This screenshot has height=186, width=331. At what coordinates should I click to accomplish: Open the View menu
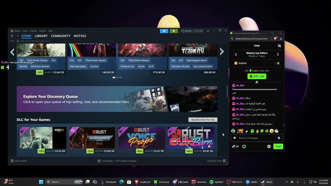(x=25, y=31)
